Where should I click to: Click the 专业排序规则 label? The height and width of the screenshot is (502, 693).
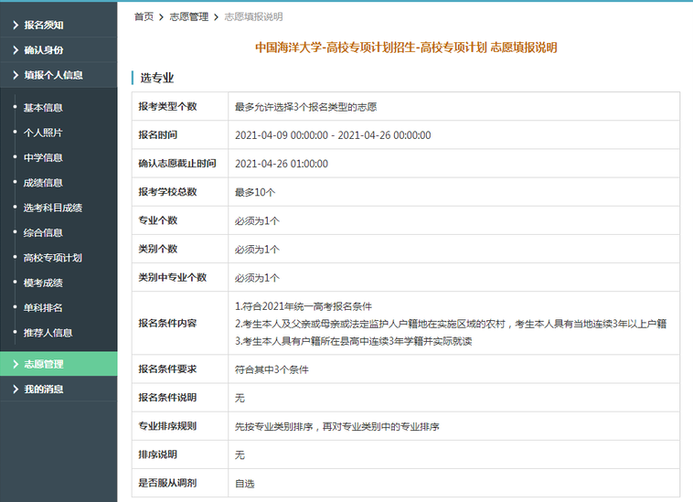tap(167, 426)
